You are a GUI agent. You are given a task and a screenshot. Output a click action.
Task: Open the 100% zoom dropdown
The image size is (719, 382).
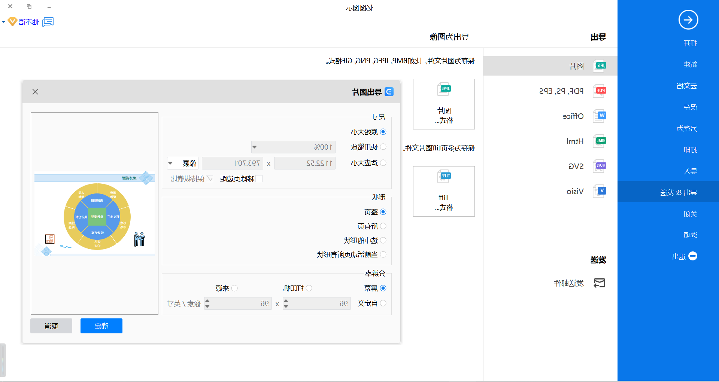[x=293, y=147]
